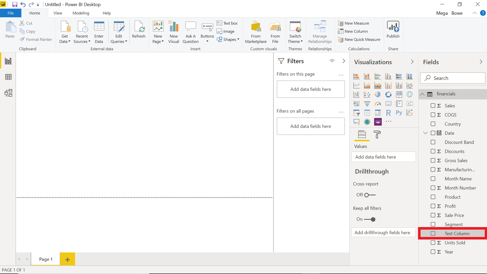Open Recent Sources dropdown
The image size is (487, 274).
click(82, 32)
